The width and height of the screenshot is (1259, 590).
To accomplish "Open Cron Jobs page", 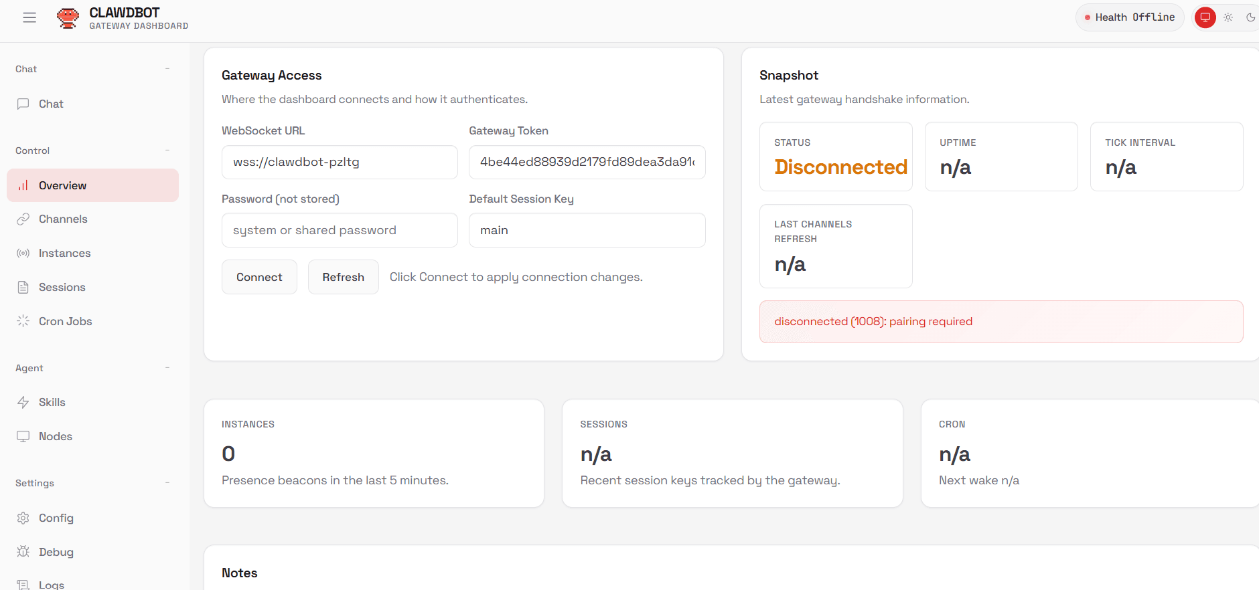I will [x=92, y=321].
